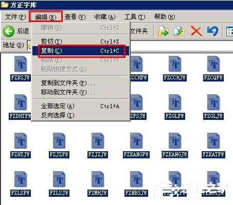Click the Move To folder toolbar icon
The width and height of the screenshot is (233, 205).
(163, 31)
